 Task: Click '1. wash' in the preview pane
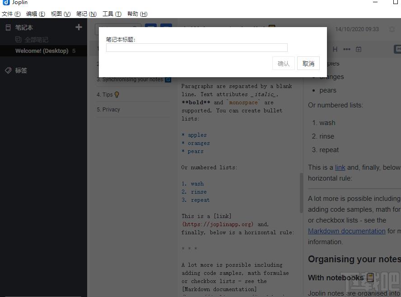point(324,123)
